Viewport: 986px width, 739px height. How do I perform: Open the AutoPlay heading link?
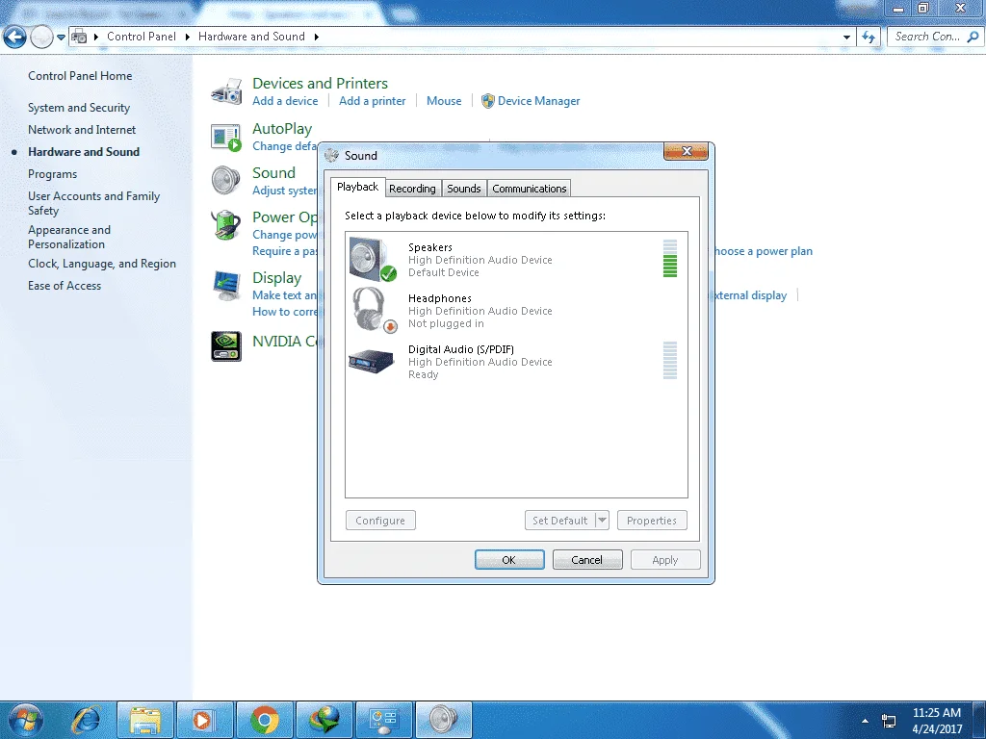click(282, 129)
